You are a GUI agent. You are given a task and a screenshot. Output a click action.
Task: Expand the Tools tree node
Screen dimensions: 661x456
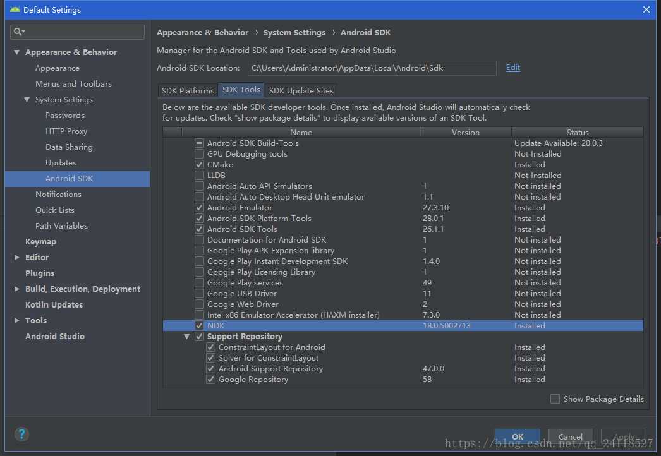click(17, 321)
